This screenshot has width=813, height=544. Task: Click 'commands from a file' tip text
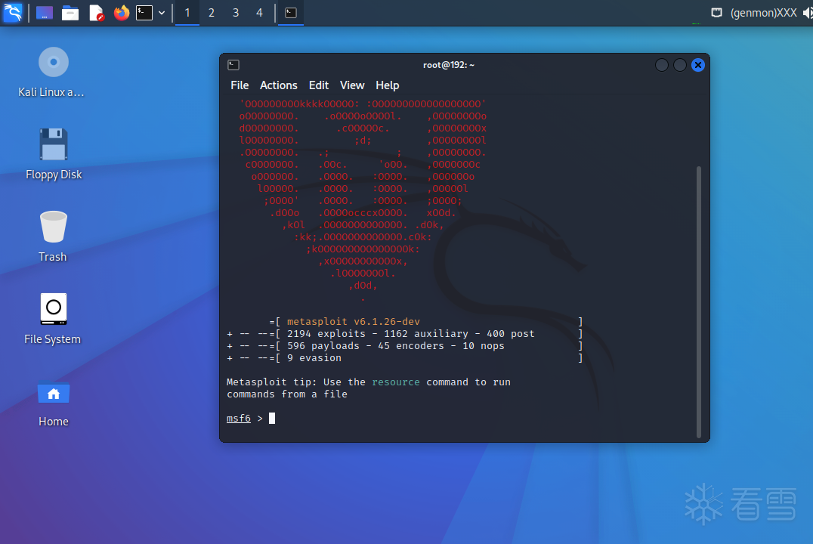tap(286, 394)
